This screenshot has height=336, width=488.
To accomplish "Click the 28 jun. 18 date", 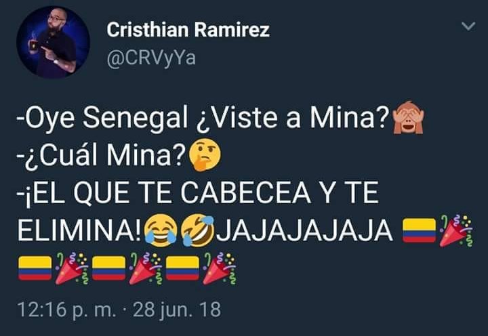I will 177,310.
